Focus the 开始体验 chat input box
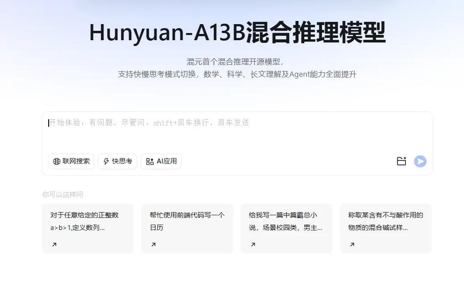Image resolution: width=464 pixels, height=284 pixels. coord(237,132)
